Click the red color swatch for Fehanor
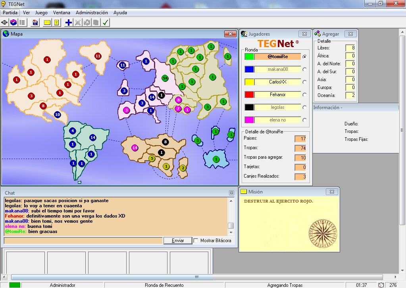This screenshot has height=288, width=406. click(249, 95)
